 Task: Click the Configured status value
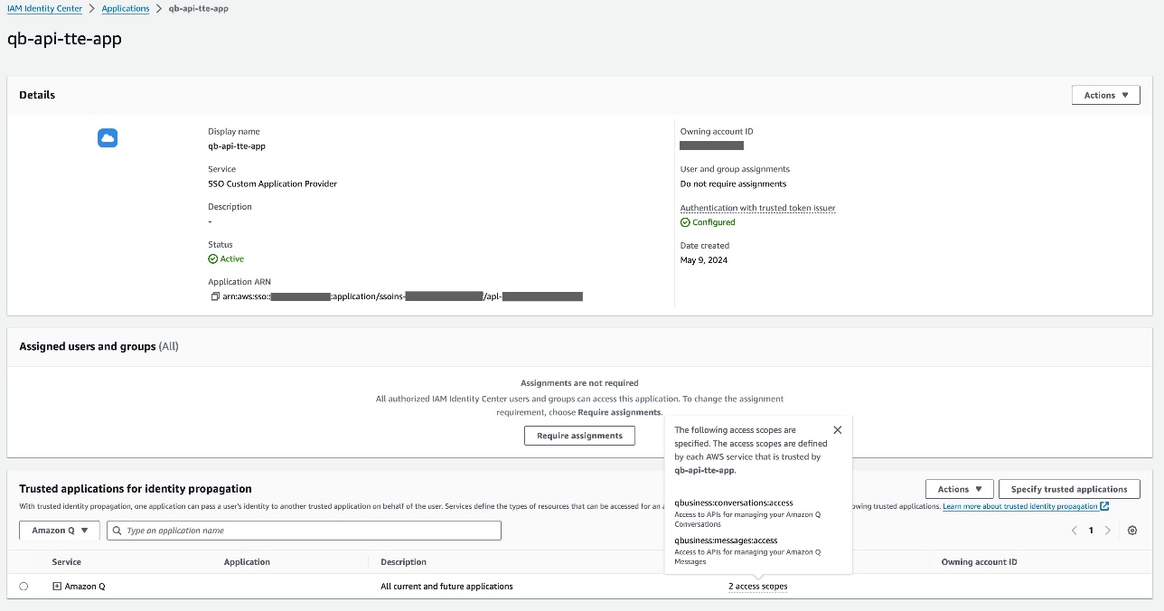(708, 222)
